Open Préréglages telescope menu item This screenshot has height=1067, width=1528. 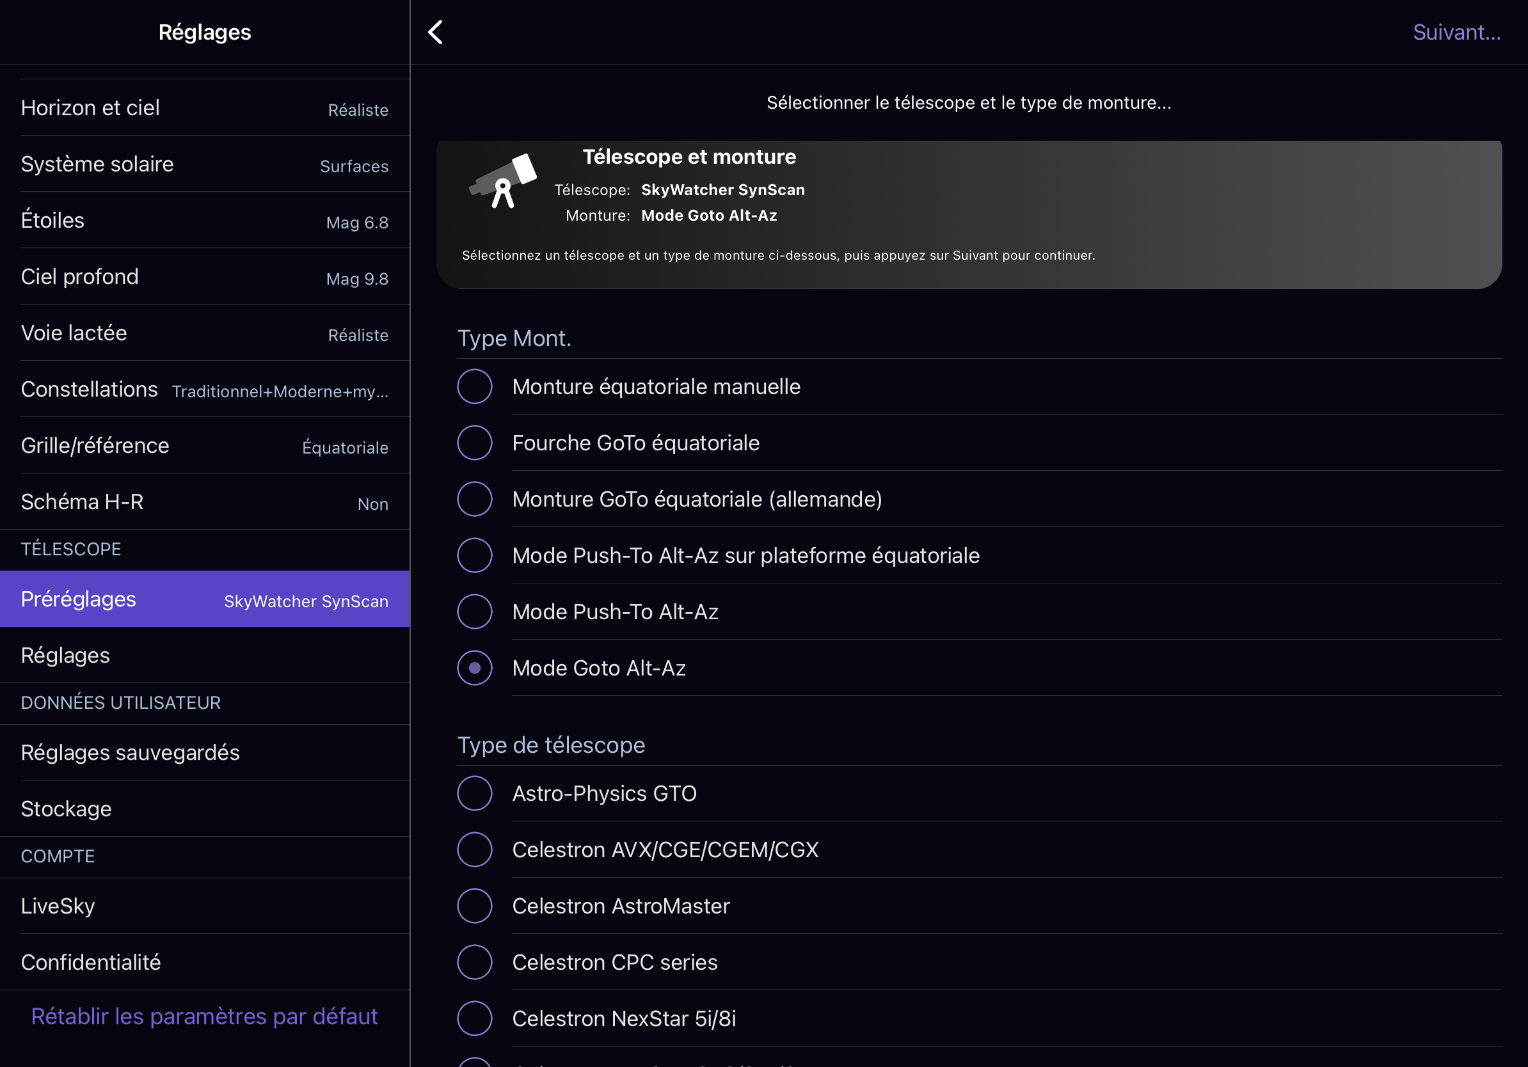coord(204,599)
